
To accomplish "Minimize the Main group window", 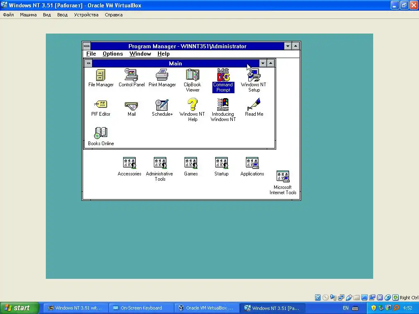I will click(263, 63).
